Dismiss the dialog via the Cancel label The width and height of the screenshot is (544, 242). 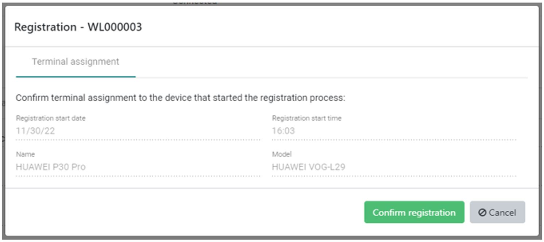click(x=502, y=212)
